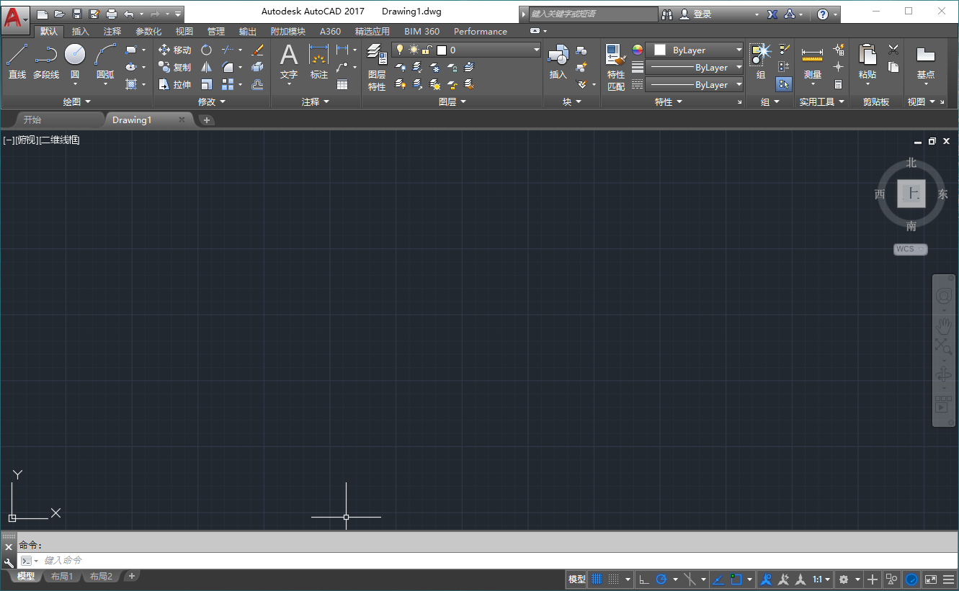Click the ByLayer color swatch
Viewport: 959px width, 591px height.
(x=659, y=50)
